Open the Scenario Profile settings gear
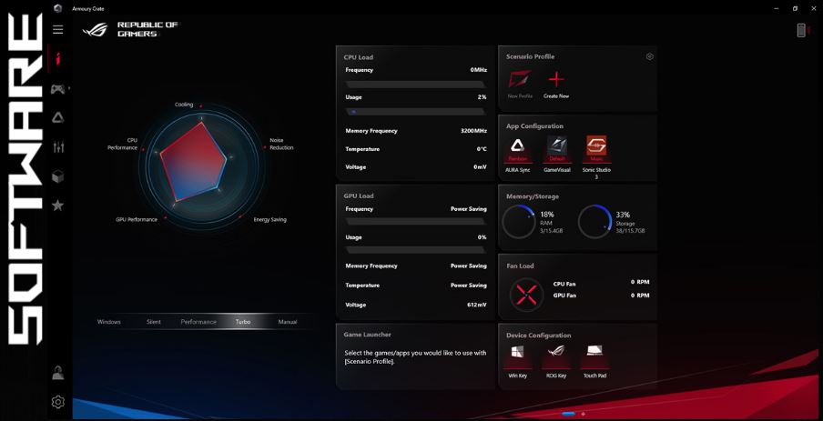This screenshot has width=823, height=421. coord(650,56)
